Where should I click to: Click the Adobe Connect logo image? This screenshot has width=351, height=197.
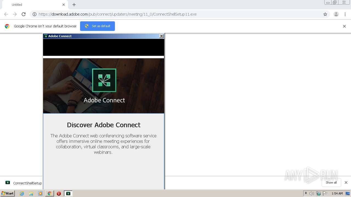(x=104, y=80)
